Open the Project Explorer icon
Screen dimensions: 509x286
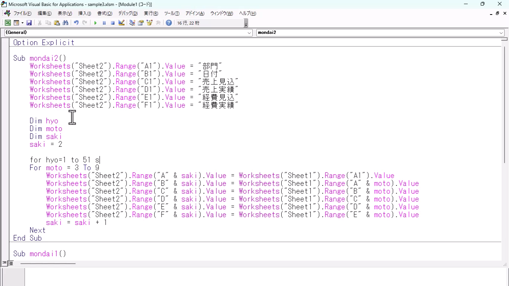pyautogui.click(x=132, y=23)
